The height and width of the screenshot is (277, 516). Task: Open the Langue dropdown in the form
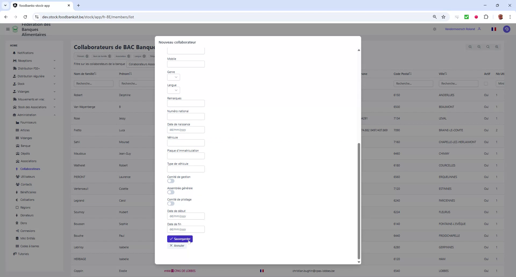[173, 90]
